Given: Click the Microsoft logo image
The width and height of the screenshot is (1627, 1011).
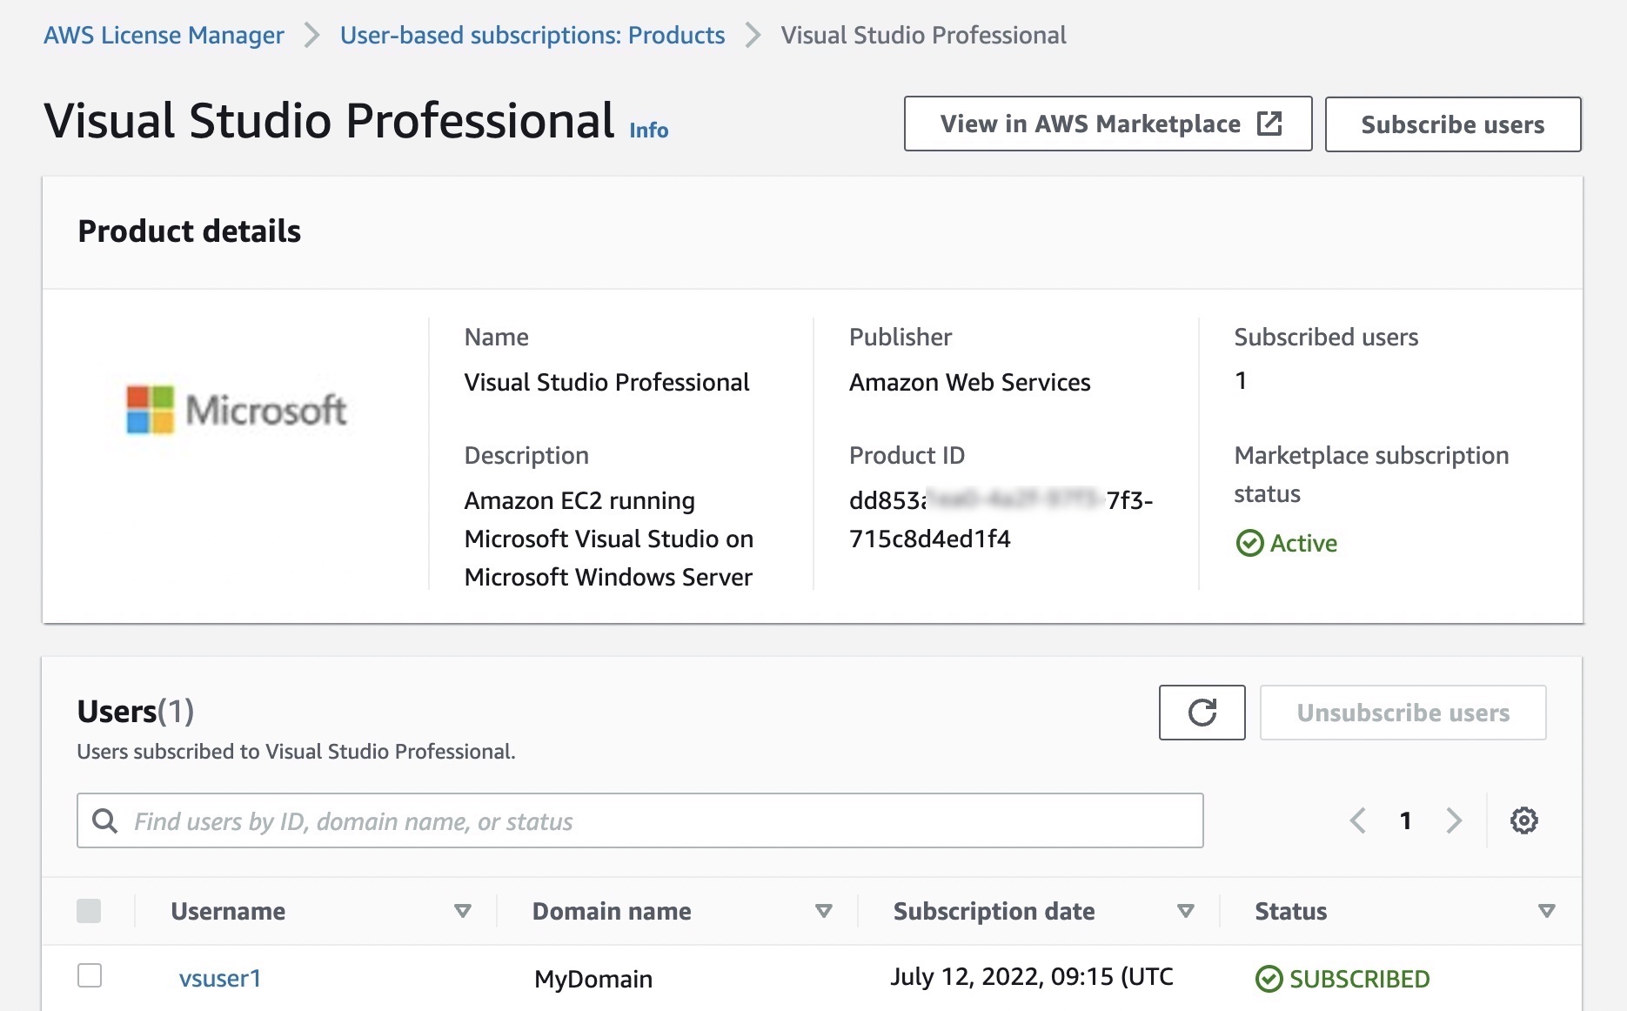Looking at the screenshot, I should click(237, 410).
